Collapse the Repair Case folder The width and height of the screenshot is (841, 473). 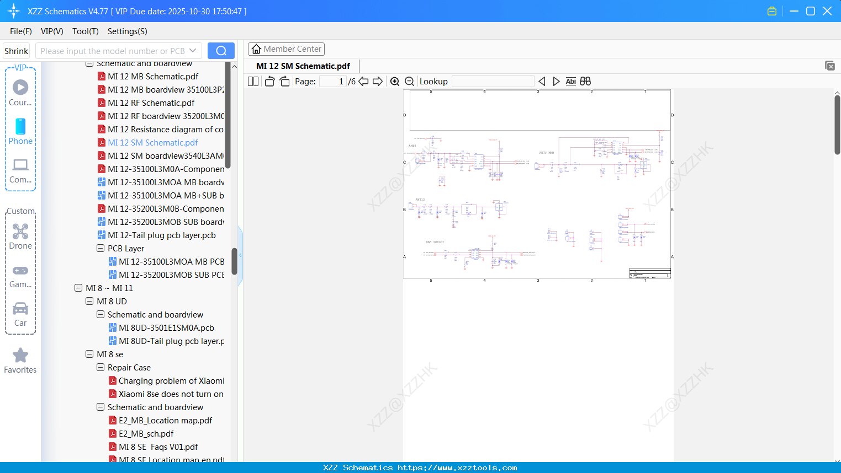pyautogui.click(x=101, y=367)
